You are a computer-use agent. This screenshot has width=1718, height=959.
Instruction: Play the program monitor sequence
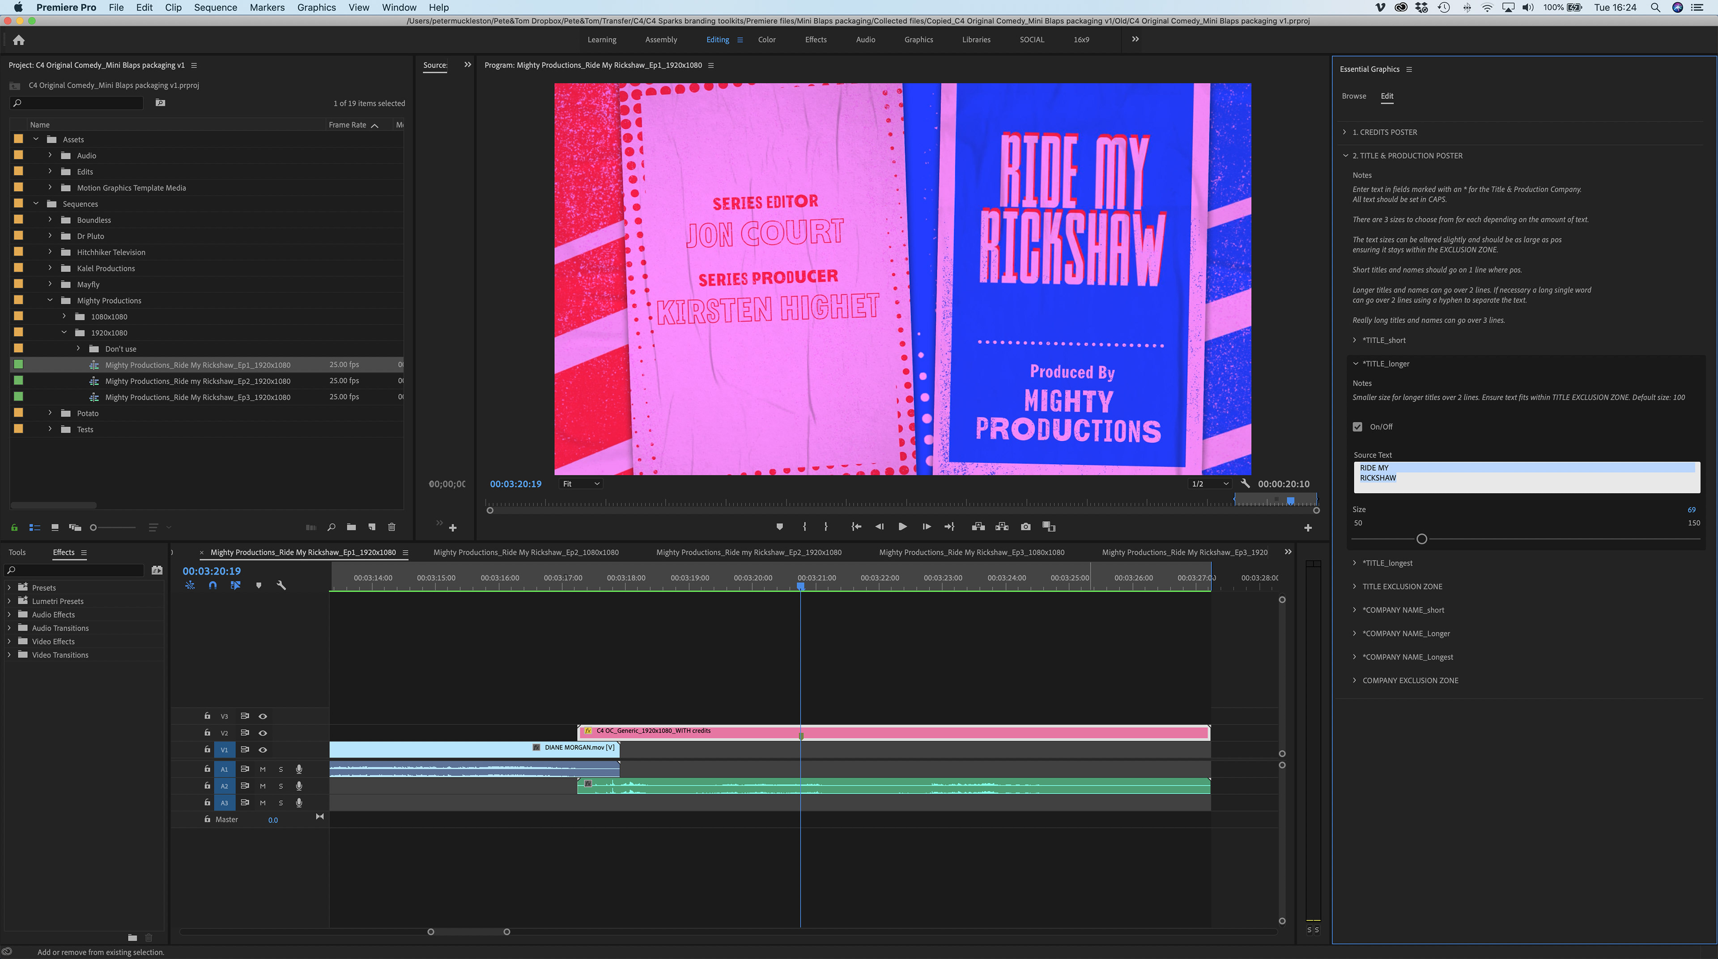point(902,527)
